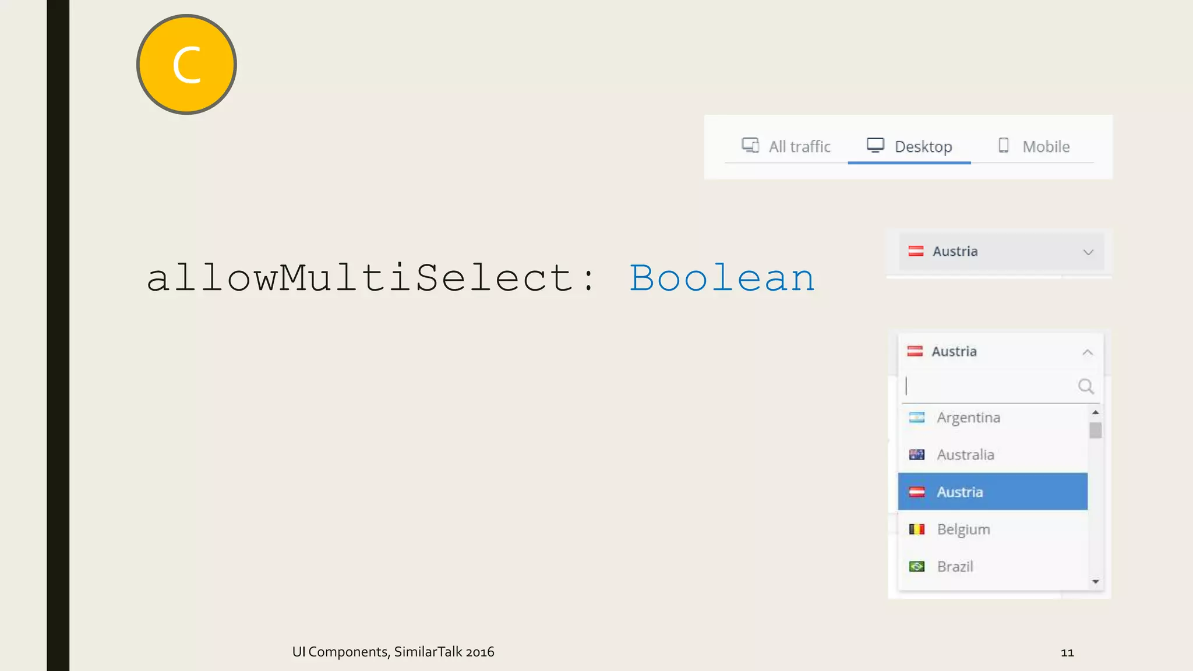
Task: Click the yellow C circle badge
Action: click(186, 65)
